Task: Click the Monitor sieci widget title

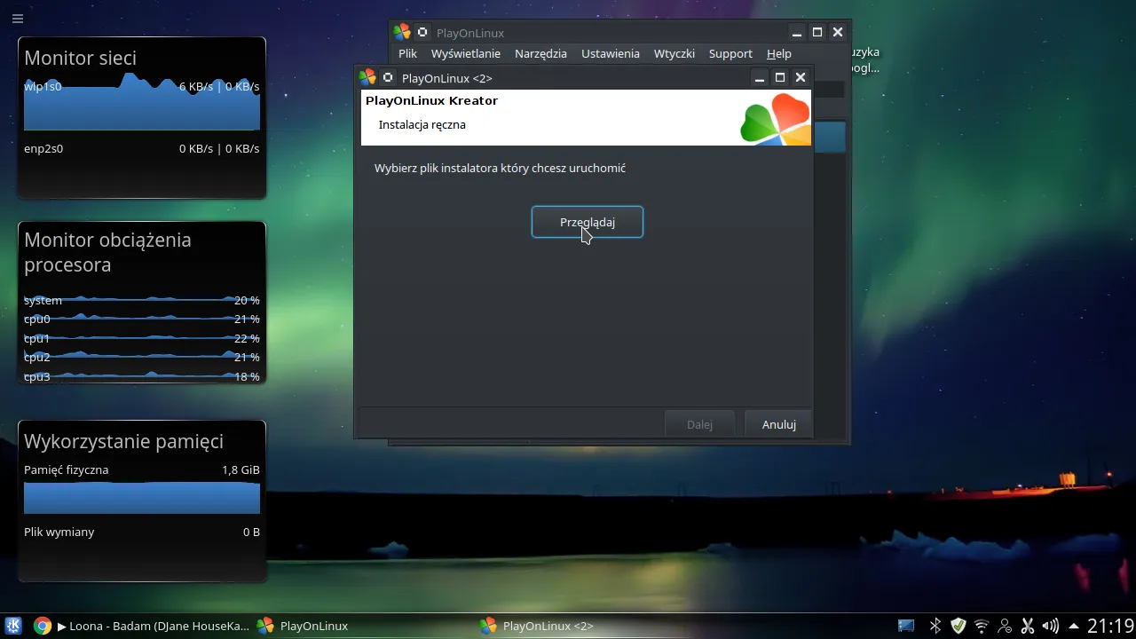Action: (80, 58)
